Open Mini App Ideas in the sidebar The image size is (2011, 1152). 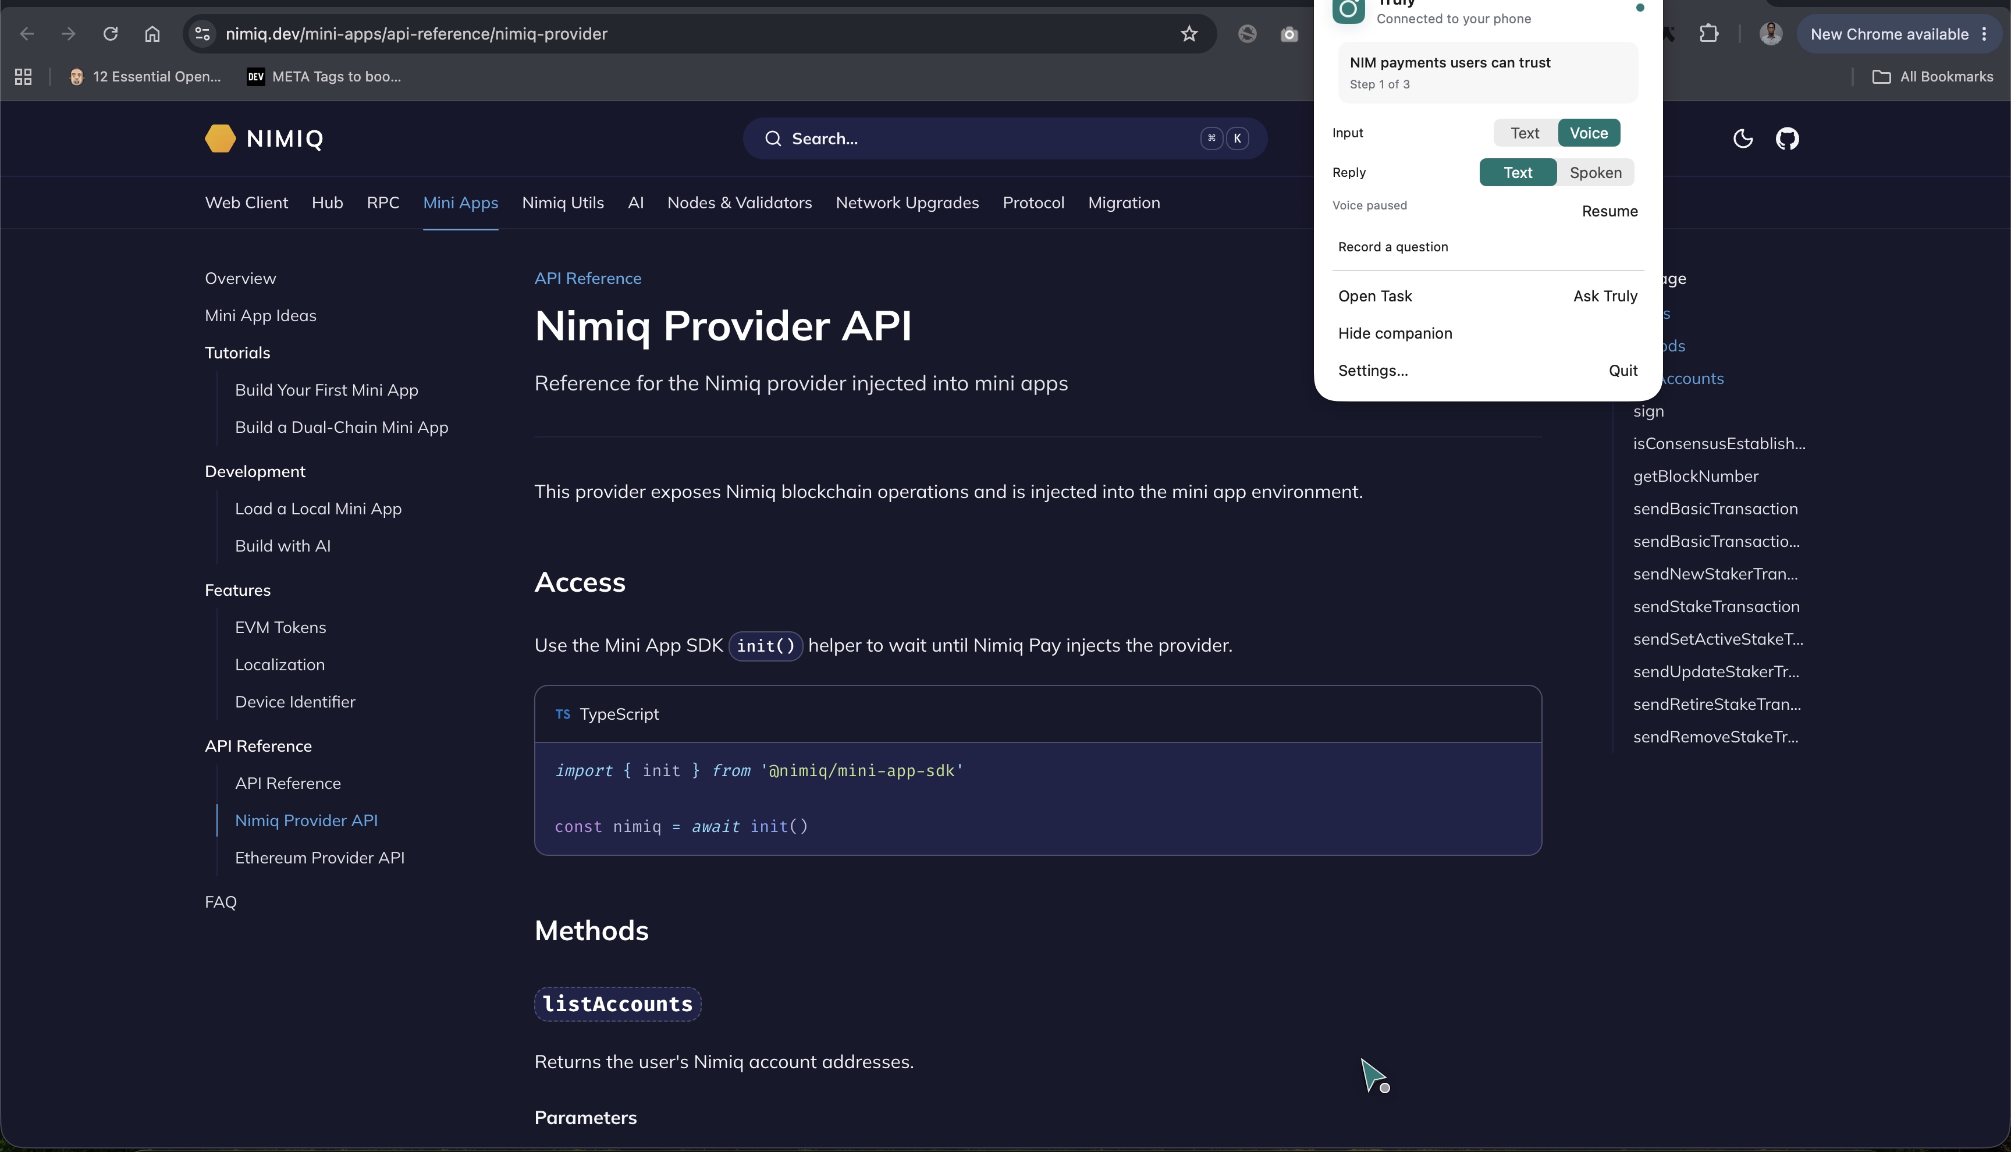click(260, 316)
